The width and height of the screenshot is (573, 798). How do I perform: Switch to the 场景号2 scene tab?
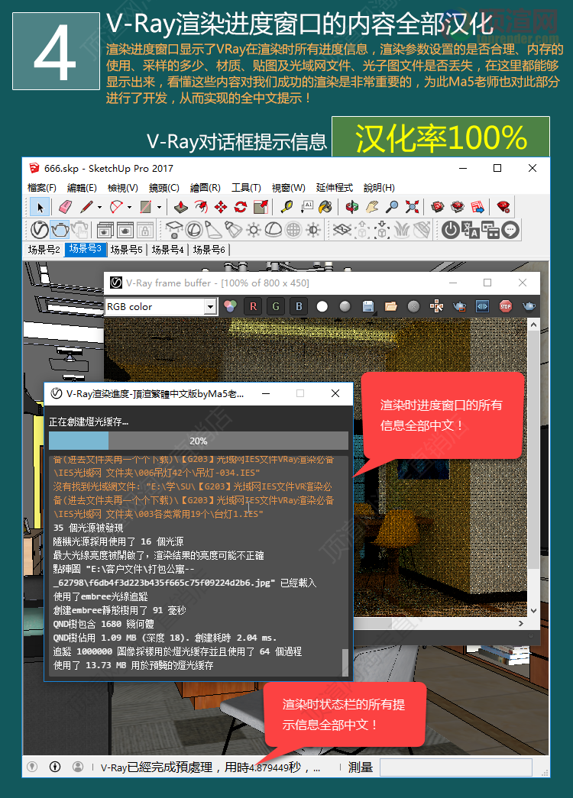click(x=44, y=250)
